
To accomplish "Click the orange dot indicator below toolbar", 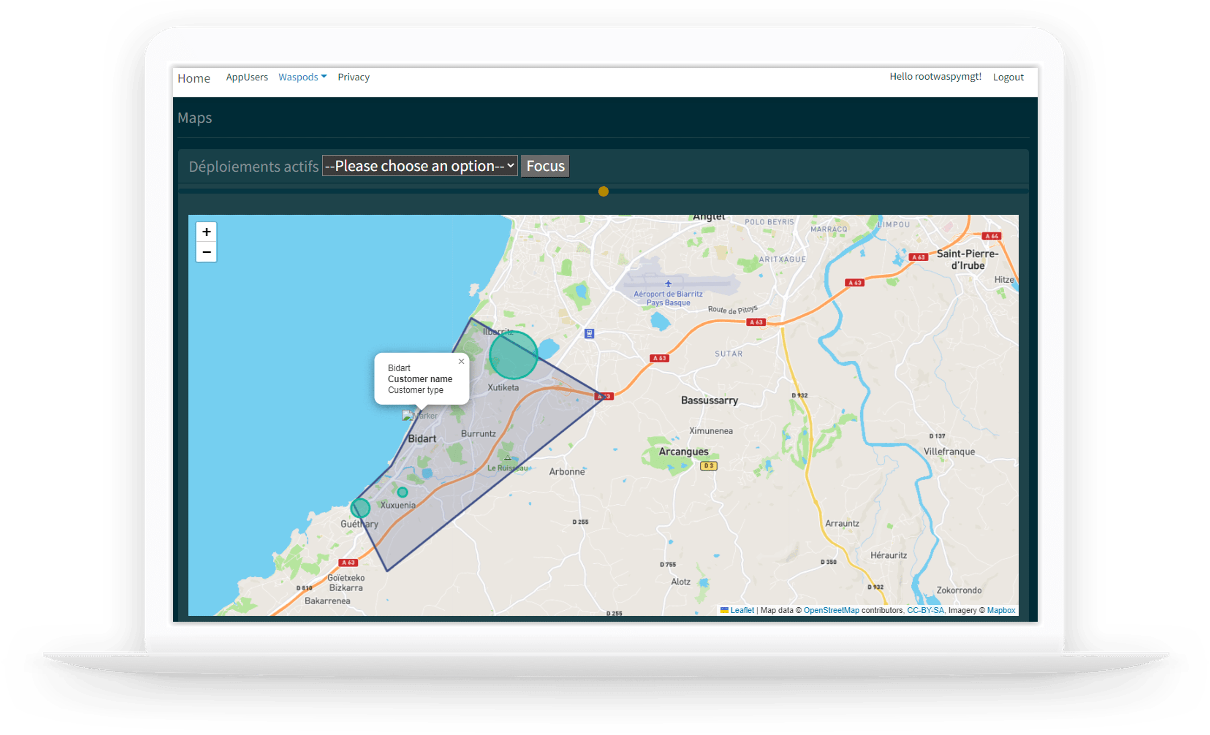I will (x=604, y=192).
